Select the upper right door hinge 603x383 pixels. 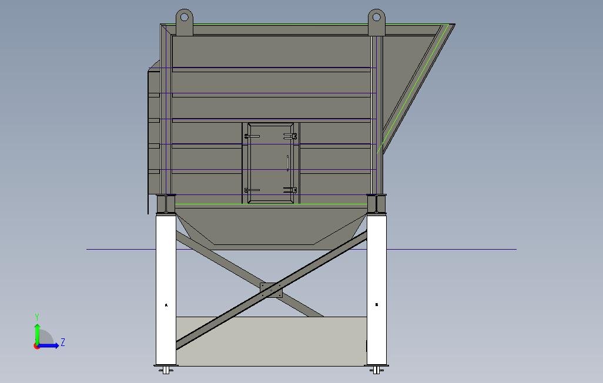(x=290, y=136)
